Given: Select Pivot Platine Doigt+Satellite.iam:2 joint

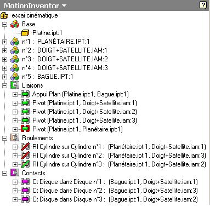Looking at the screenshot, I should pos(84,112).
